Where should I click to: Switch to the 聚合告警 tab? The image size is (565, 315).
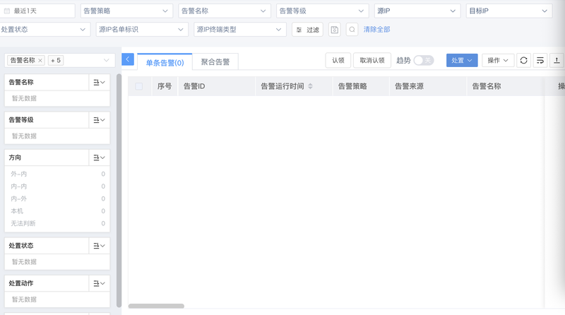coord(215,62)
